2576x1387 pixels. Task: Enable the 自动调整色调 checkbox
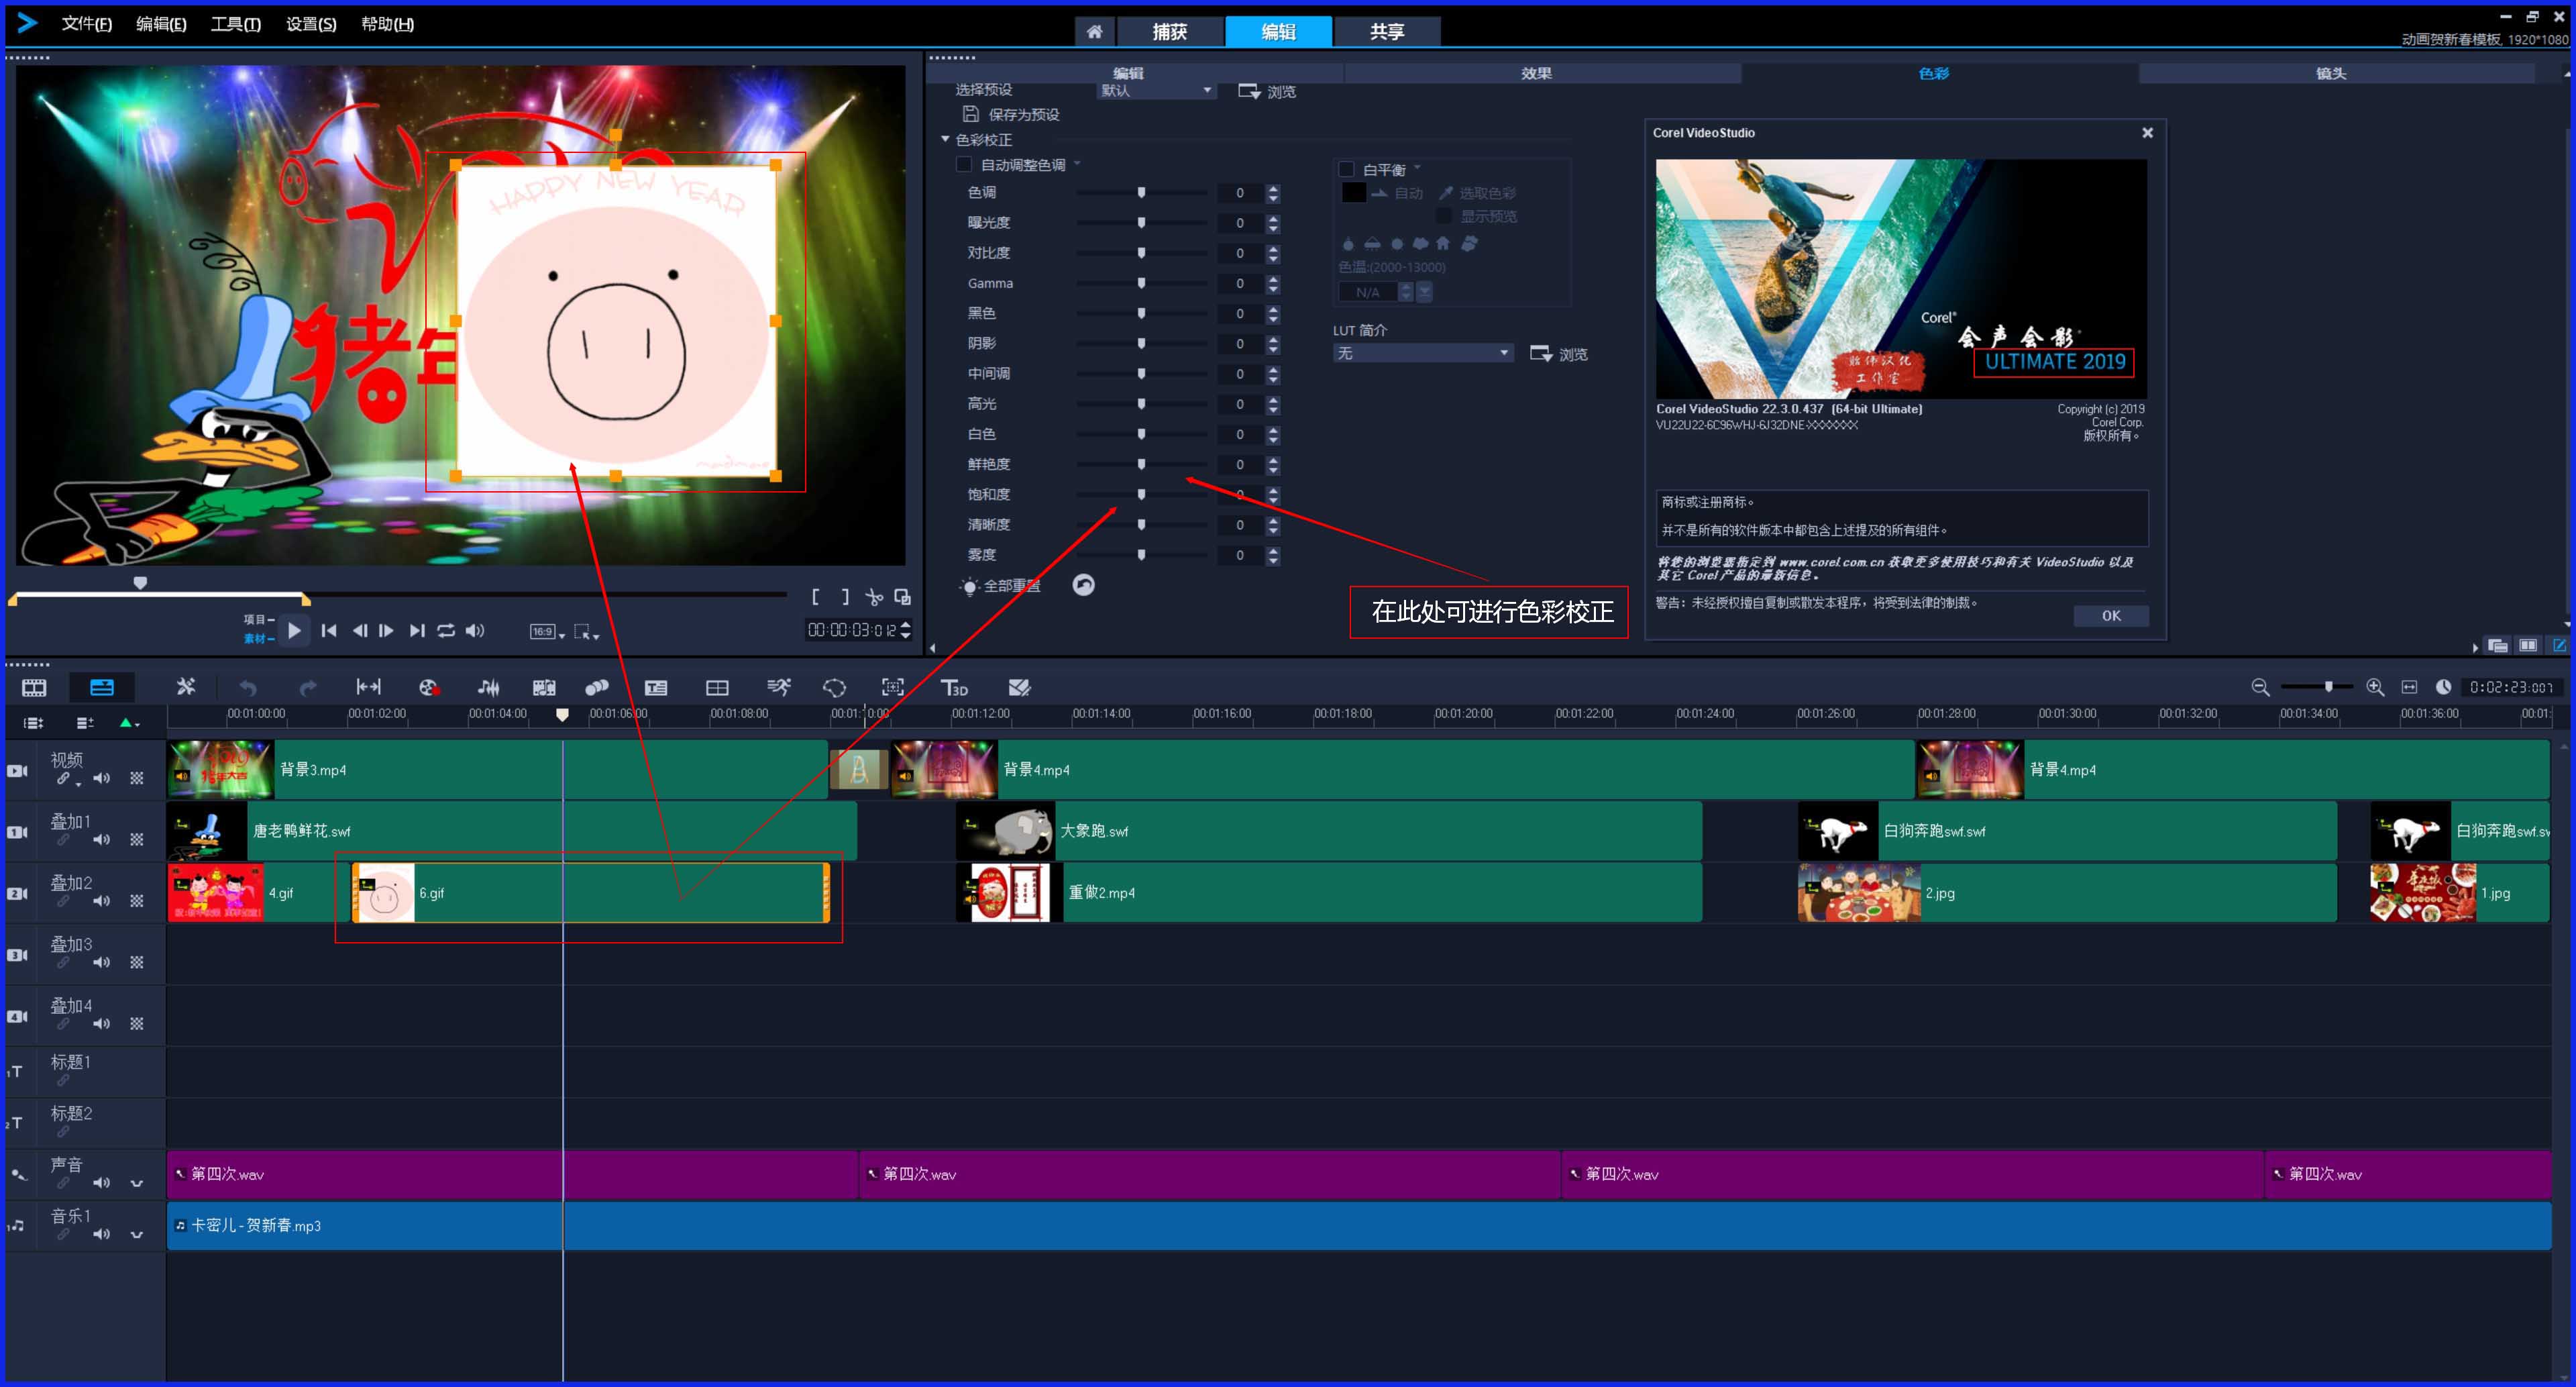(x=964, y=164)
